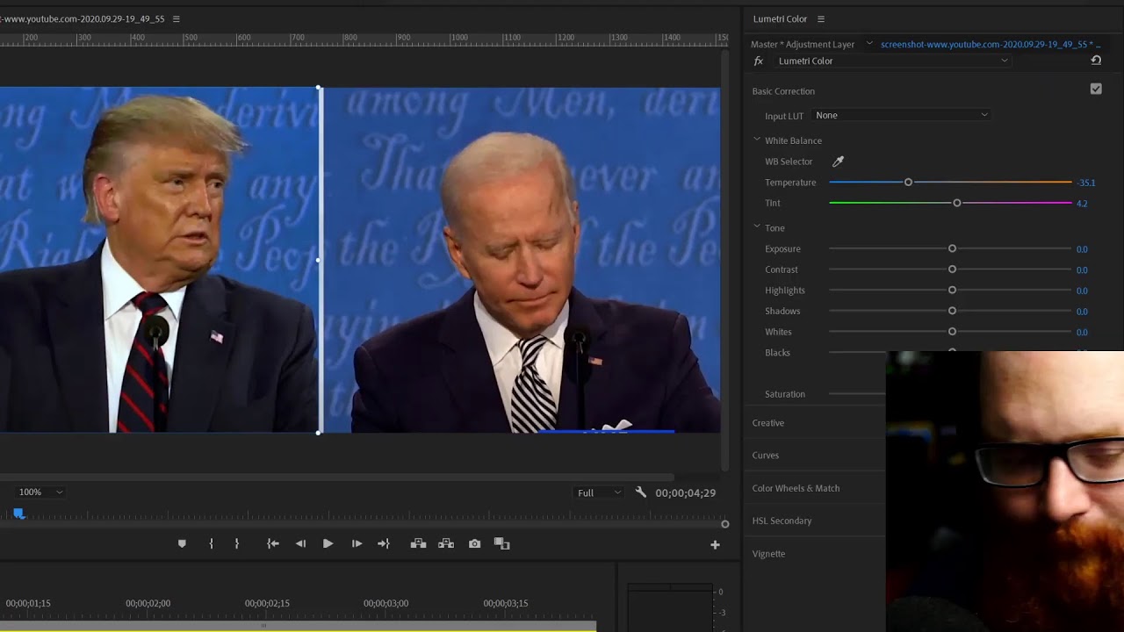Open the Input LUT dropdown
Screen dimensions: 1124x632
point(902,115)
